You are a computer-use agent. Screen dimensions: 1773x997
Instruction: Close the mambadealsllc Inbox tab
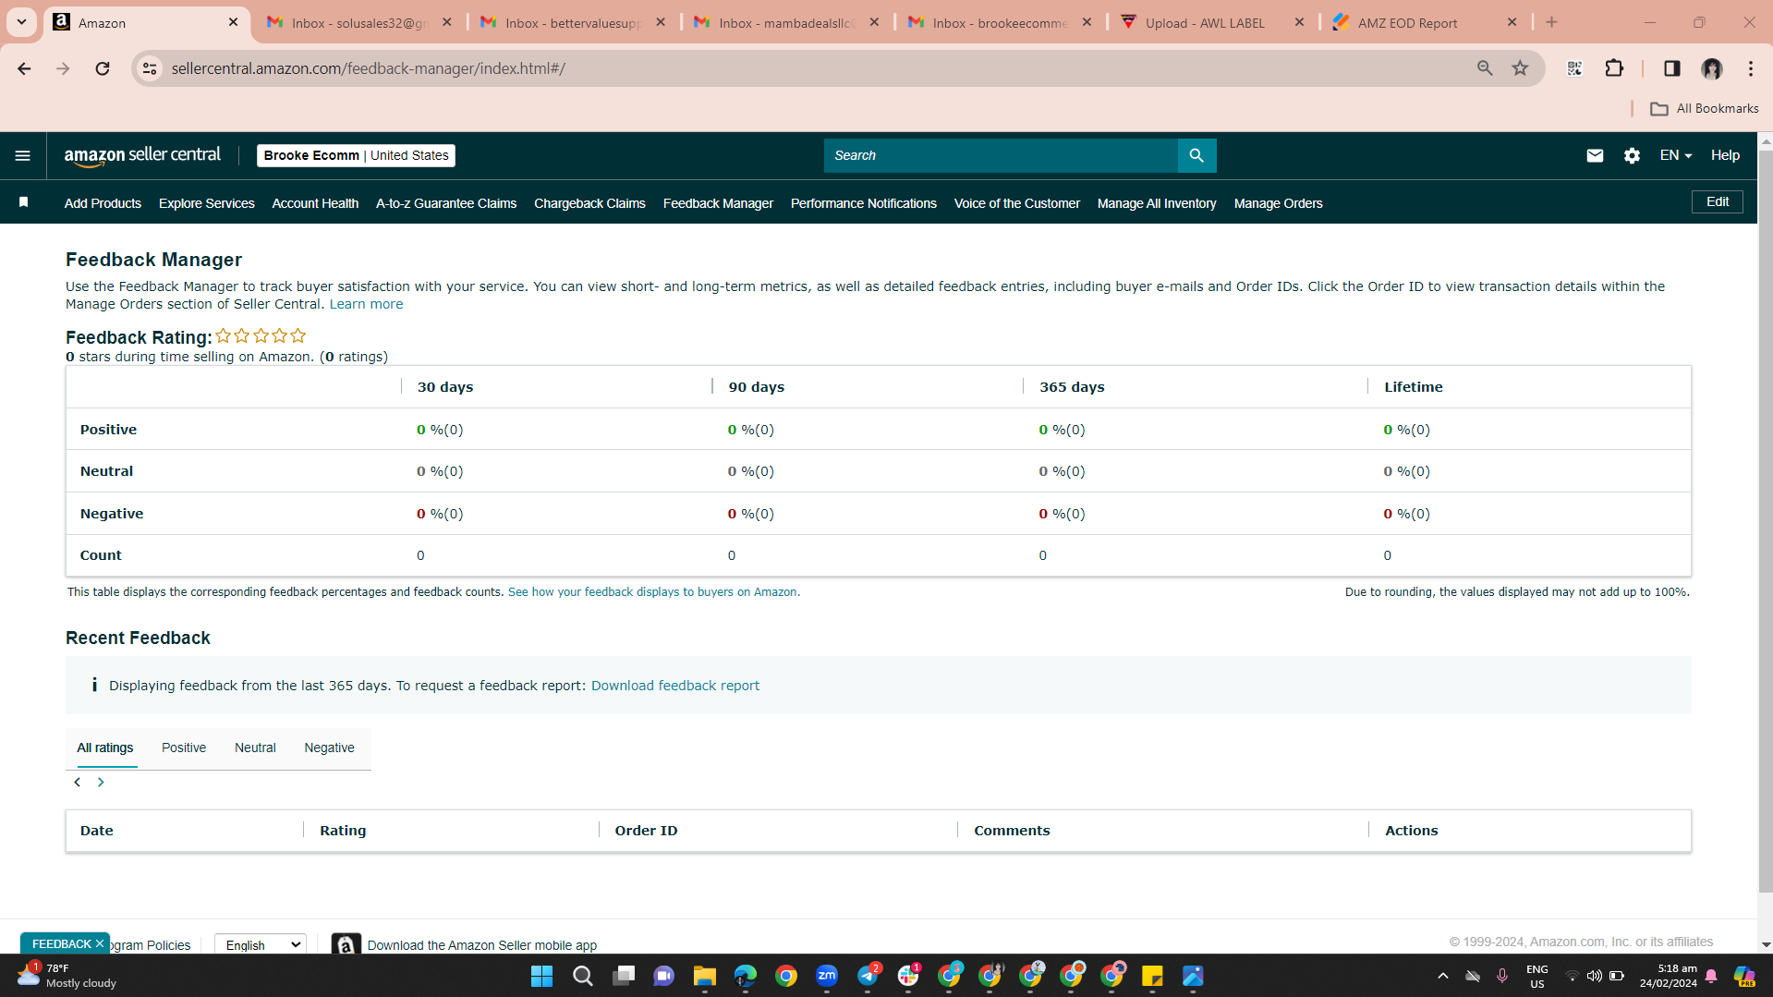click(x=874, y=22)
